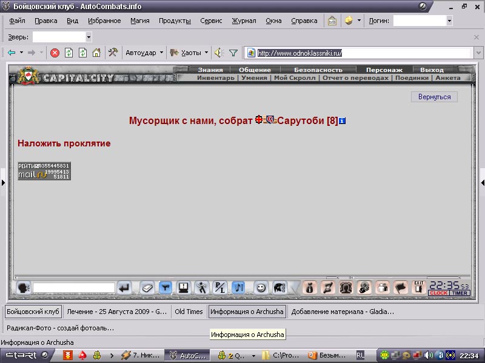Open the Магия menu

(140, 21)
